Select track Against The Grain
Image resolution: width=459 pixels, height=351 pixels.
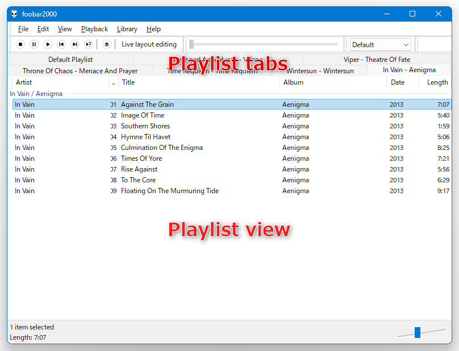[232, 105]
